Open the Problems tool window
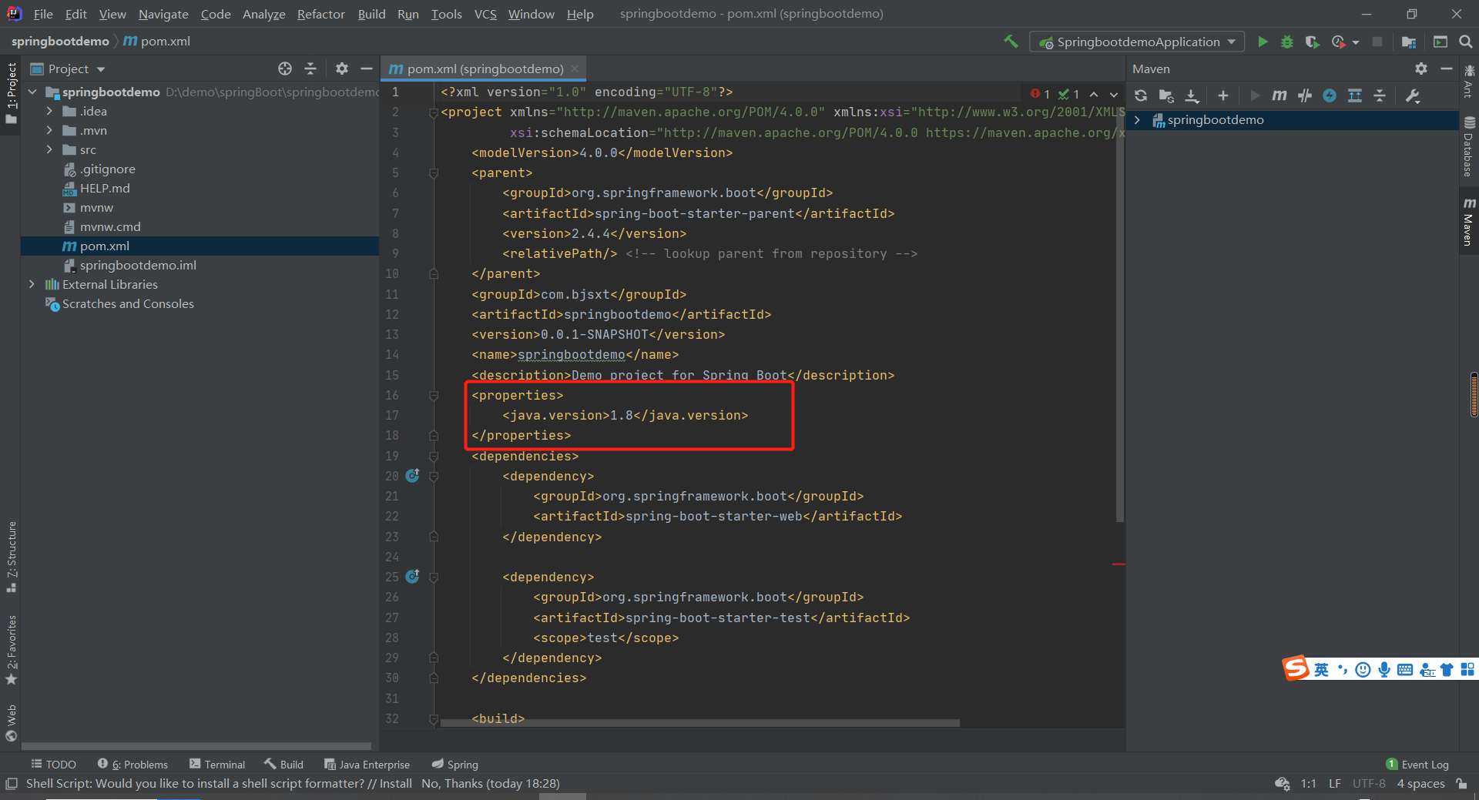 coord(132,765)
